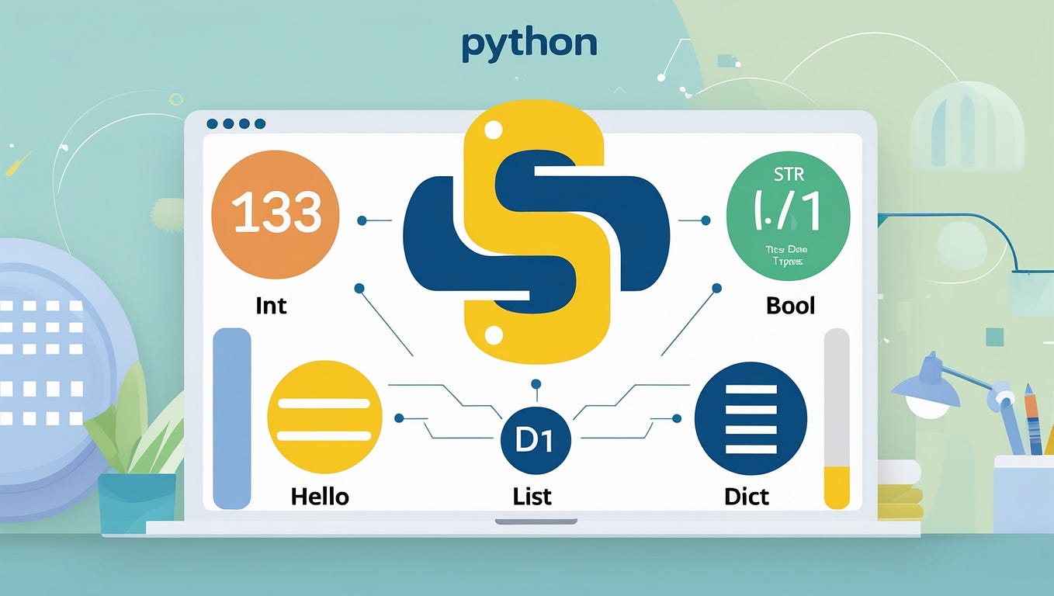The width and height of the screenshot is (1054, 596).
Task: Toggle the connector dot near the STR badge
Action: [x=705, y=220]
